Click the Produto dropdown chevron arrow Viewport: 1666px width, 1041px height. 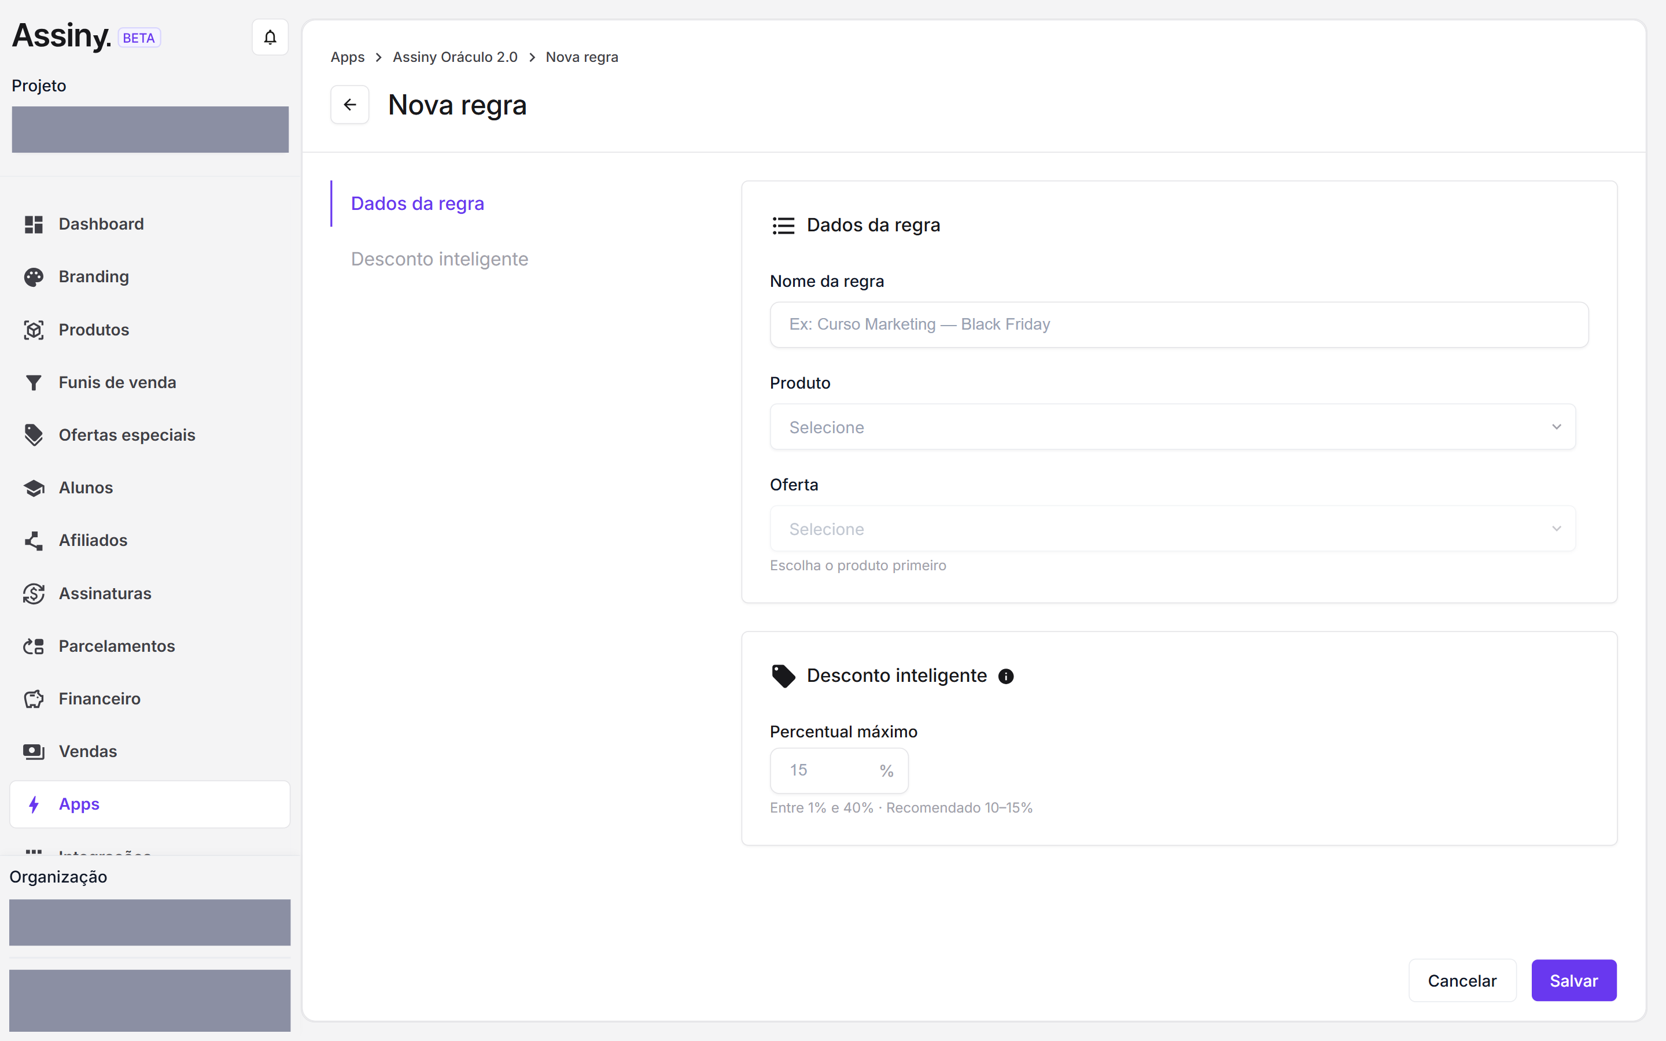(1557, 427)
